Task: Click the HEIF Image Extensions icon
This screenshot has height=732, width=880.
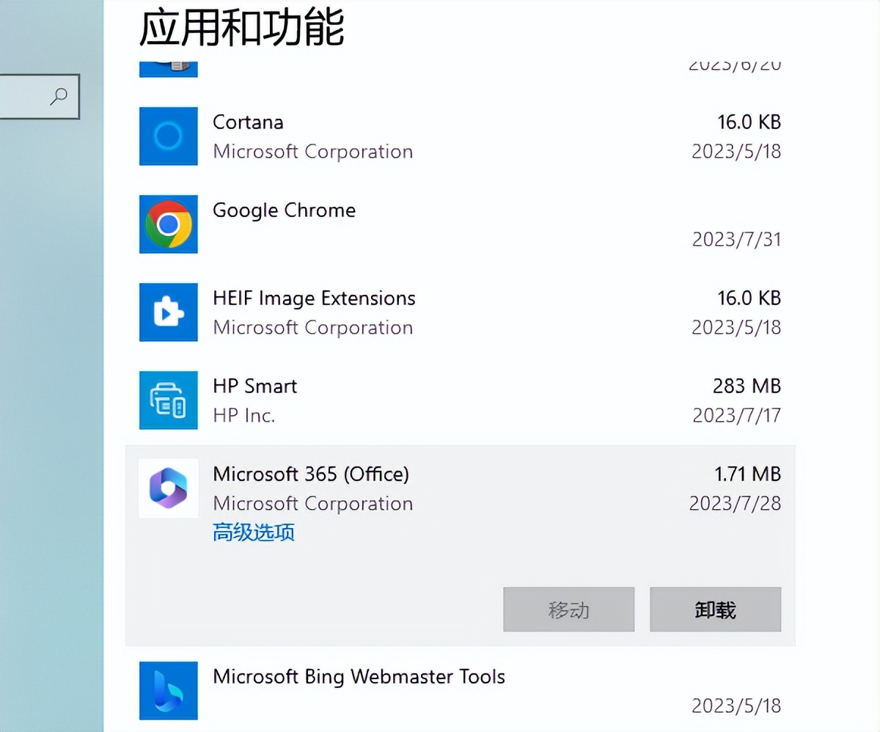Action: pyautogui.click(x=168, y=312)
